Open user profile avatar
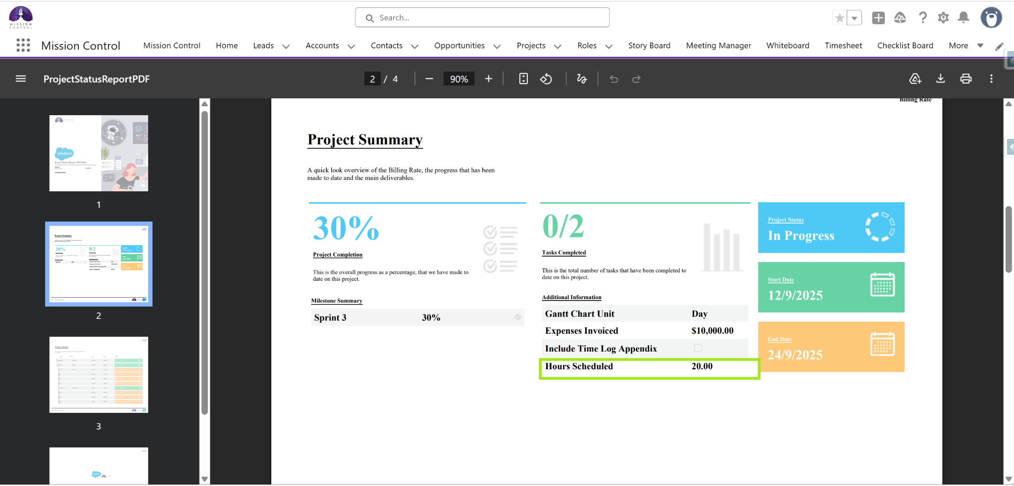Viewport: 1014px width, 486px height. coord(991,18)
